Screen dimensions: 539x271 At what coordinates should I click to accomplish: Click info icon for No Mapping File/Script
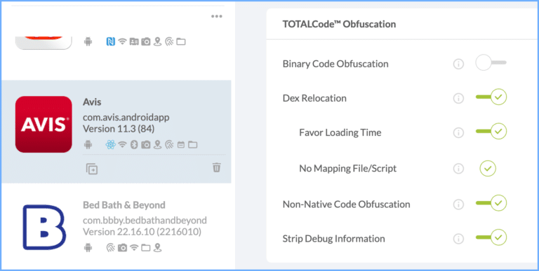coord(458,169)
